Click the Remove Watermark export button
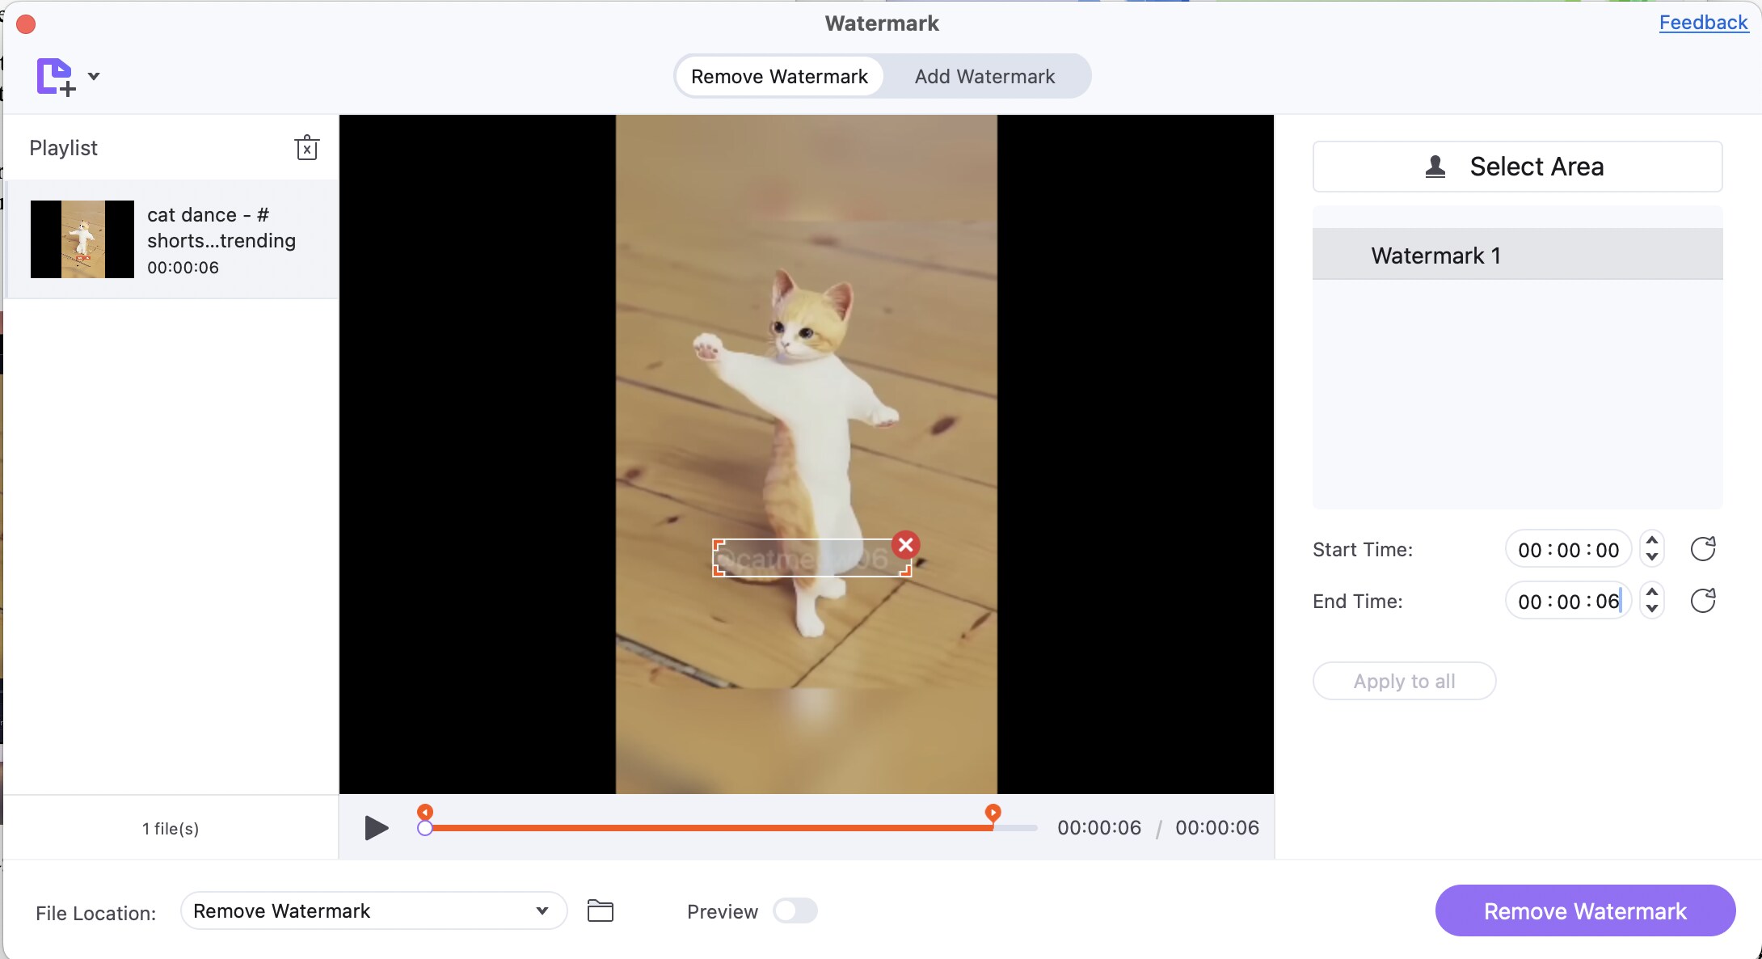The image size is (1762, 959). pos(1585,910)
